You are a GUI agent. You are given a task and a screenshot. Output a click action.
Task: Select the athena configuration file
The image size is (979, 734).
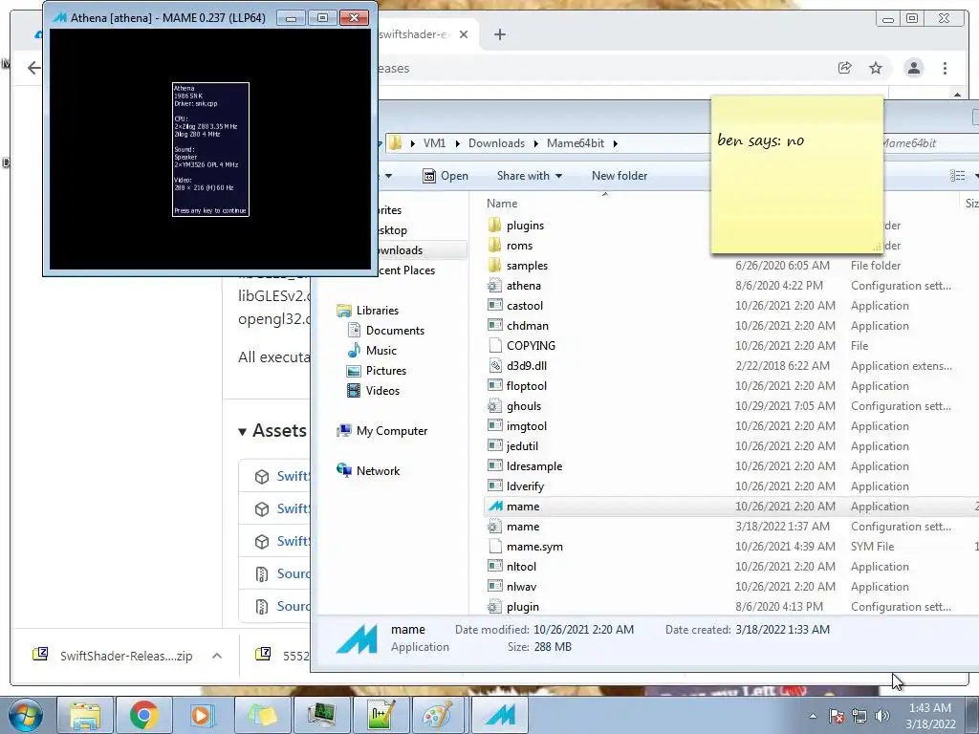[523, 285]
